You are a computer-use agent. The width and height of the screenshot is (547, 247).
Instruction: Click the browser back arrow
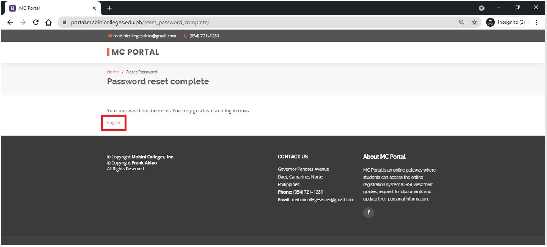10,22
